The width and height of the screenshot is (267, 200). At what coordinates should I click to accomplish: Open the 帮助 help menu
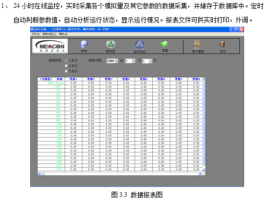tap(63, 34)
